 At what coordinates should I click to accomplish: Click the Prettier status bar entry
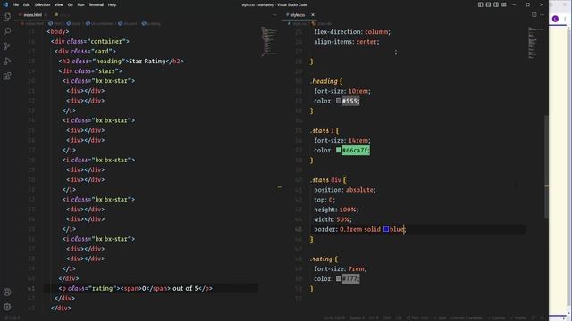click(519, 318)
